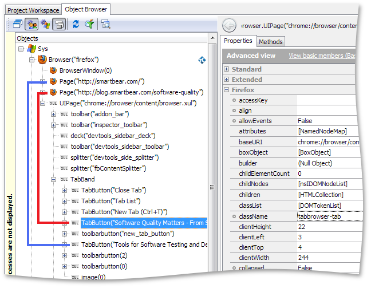Click the allowEvents property row
The height and width of the screenshot is (288, 371).
293,121
